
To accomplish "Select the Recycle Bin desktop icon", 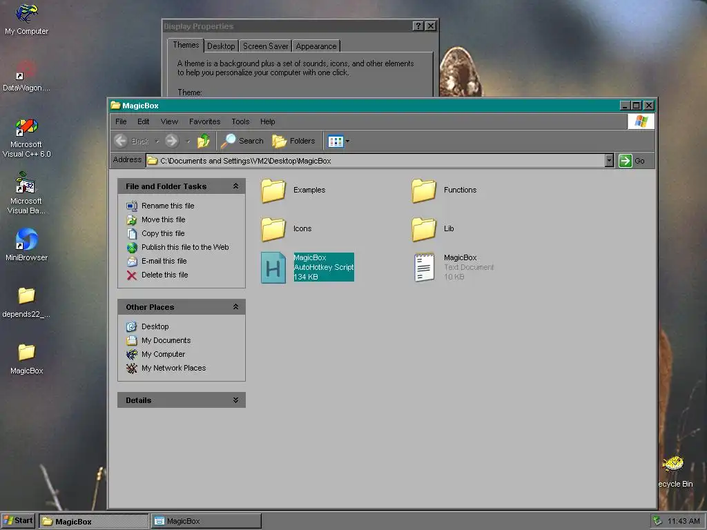I will tap(675, 471).
